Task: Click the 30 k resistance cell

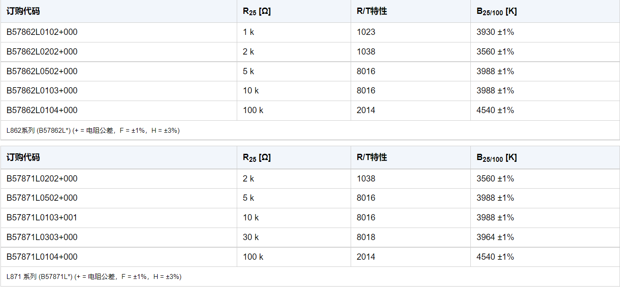Action: pyautogui.click(x=251, y=237)
